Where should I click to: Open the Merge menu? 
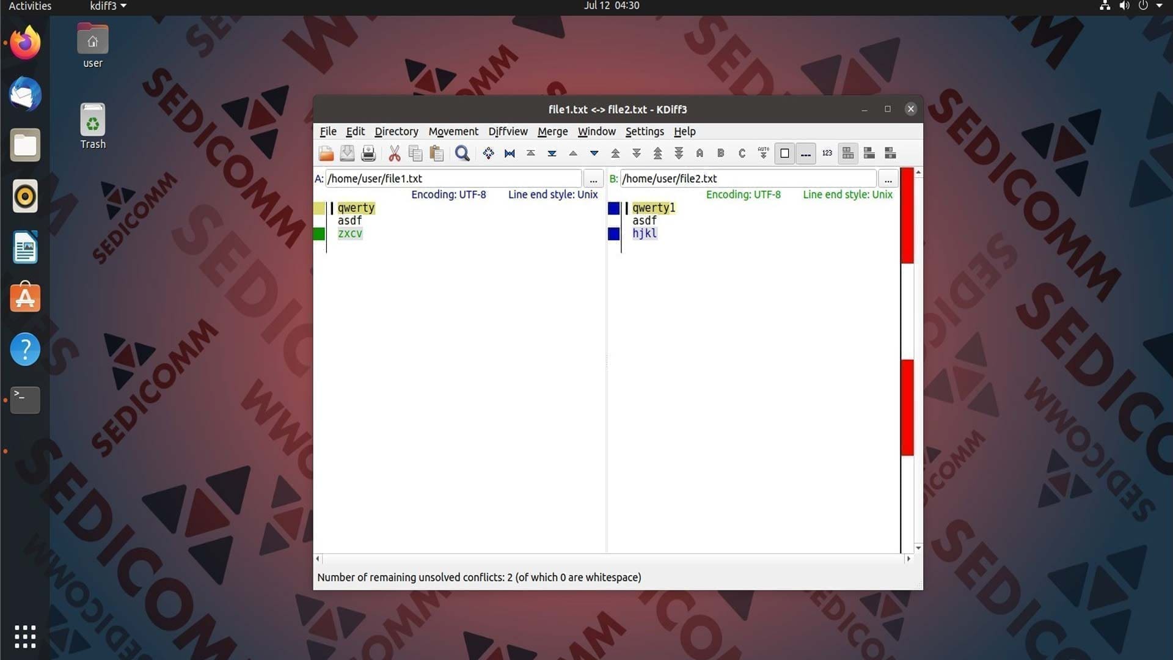[x=552, y=131]
